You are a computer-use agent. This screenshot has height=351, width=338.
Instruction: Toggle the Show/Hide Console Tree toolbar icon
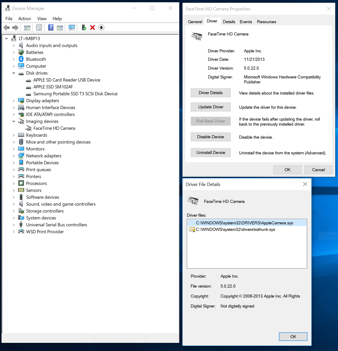(x=27, y=28)
